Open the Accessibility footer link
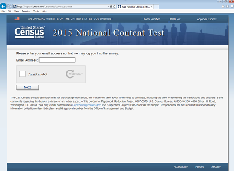The height and width of the screenshot is (171, 234). (181, 167)
